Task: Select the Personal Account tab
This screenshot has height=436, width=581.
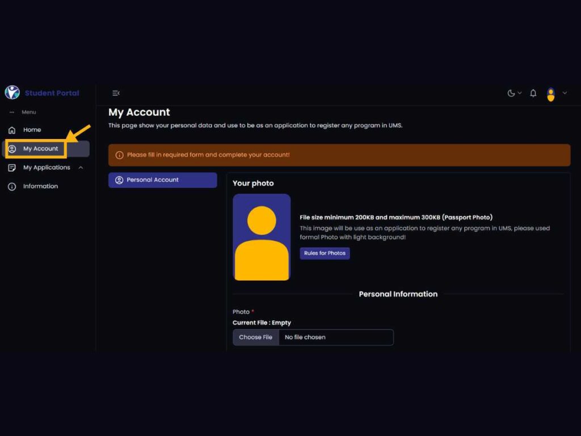Action: pyautogui.click(x=162, y=180)
